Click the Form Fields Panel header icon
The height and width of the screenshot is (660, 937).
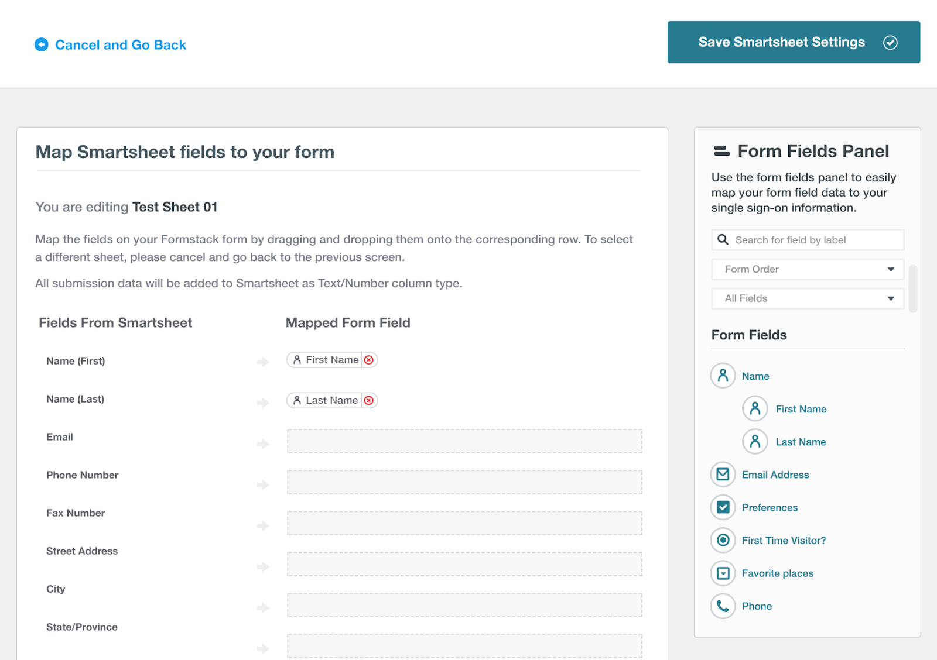point(721,150)
